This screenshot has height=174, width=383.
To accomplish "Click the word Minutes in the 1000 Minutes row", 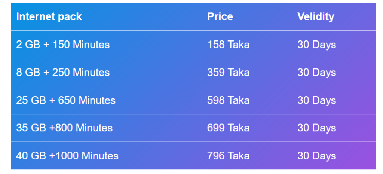I will (x=100, y=156).
